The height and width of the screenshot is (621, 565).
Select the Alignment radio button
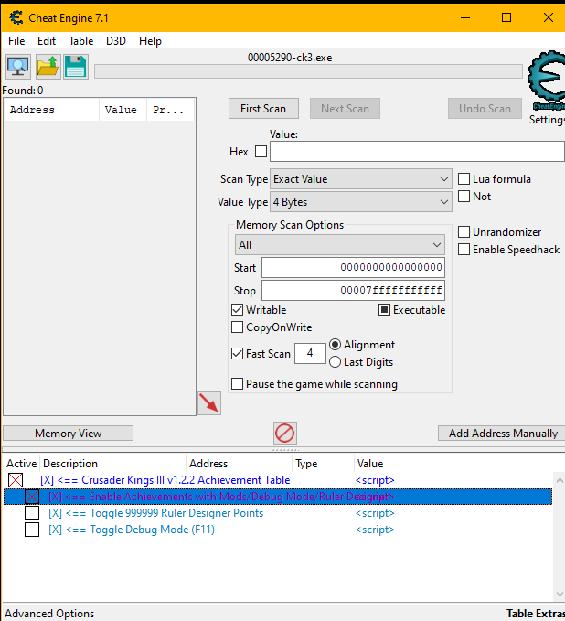[x=335, y=345]
